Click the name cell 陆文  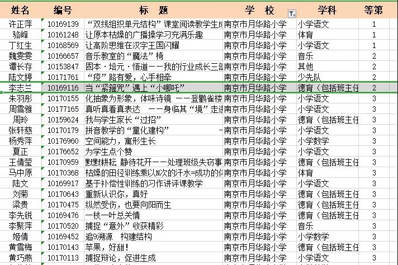[20, 183]
